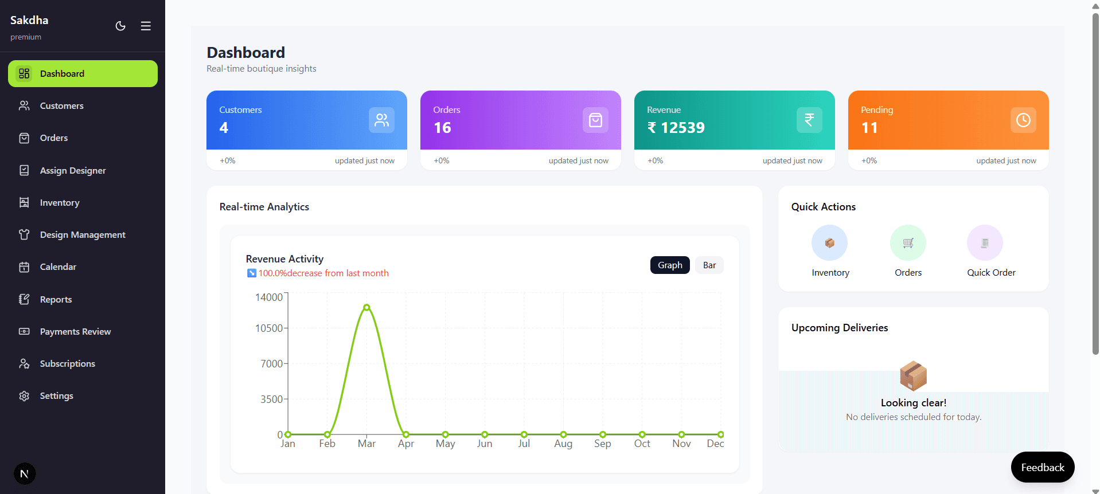Screen dimensions: 1100x494
Task: Click the Inventory store icon in sidebar
Action: pyautogui.click(x=24, y=202)
